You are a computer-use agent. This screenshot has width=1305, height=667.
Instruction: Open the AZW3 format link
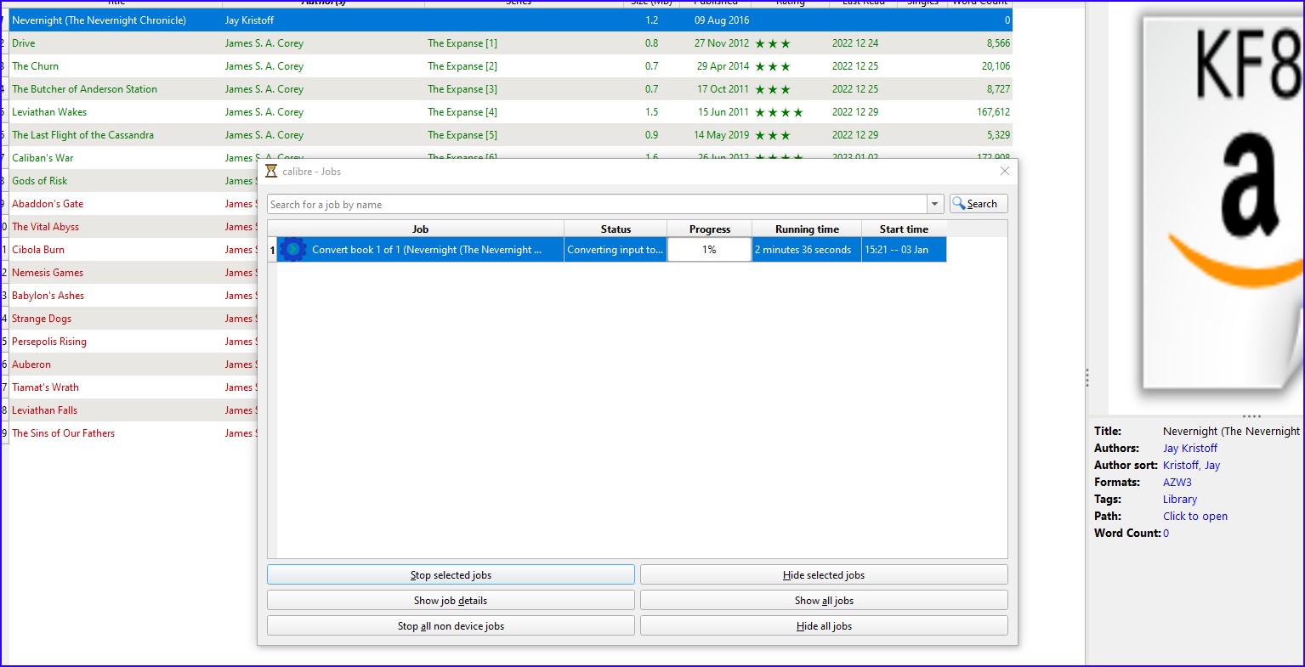1177,482
